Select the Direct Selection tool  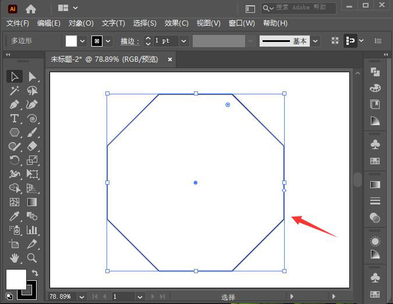pyautogui.click(x=33, y=77)
